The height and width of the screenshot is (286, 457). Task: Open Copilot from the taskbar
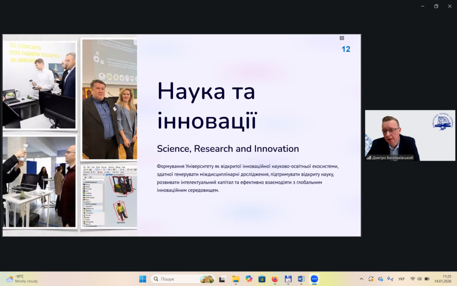point(249,279)
